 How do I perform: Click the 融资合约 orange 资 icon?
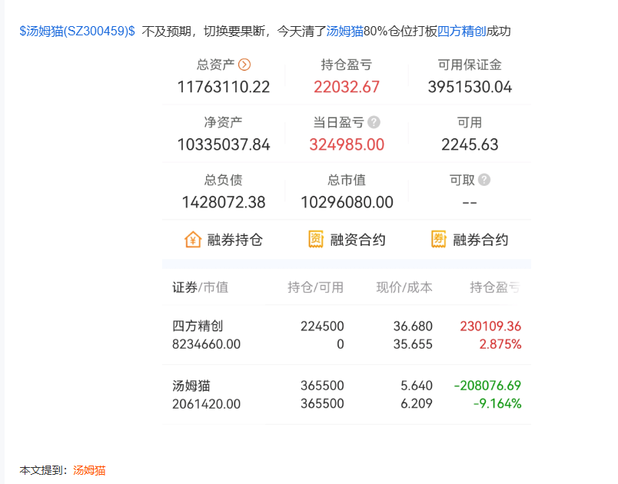[316, 240]
